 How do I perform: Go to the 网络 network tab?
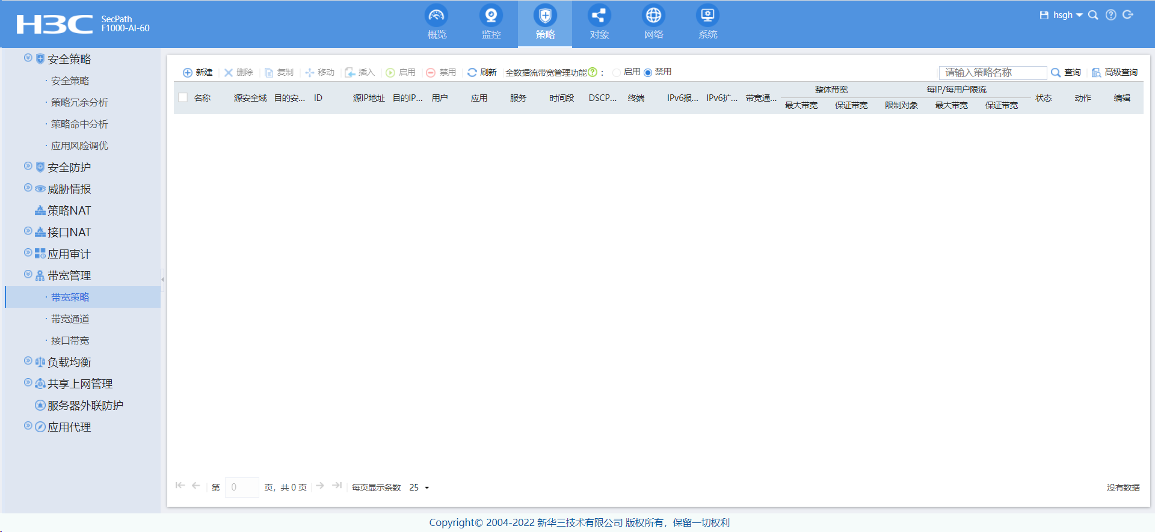click(653, 23)
